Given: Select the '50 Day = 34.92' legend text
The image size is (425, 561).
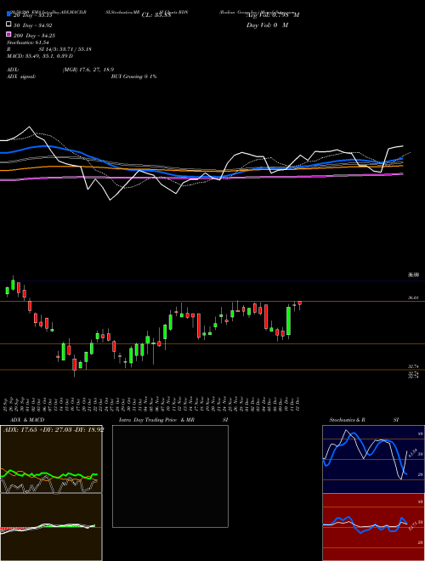Looking at the screenshot, I should [x=32, y=25].
